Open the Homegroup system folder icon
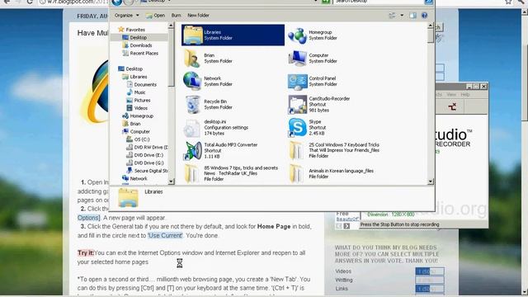 pyautogui.click(x=297, y=35)
